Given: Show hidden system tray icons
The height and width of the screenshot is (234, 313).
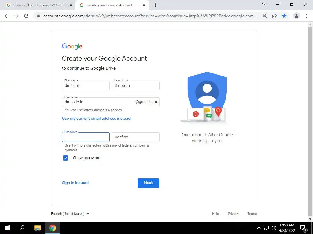Looking at the screenshot, I should coord(259,228).
